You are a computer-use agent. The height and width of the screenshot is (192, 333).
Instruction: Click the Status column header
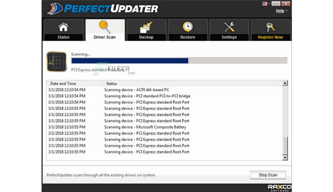pyautogui.click(x=190, y=84)
